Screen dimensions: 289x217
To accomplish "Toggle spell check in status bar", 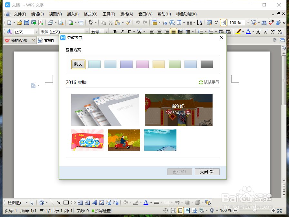I will (x=101, y=211).
